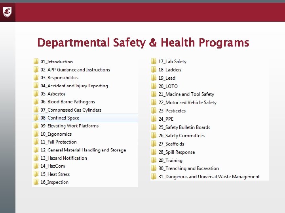This screenshot has width=285, height=213.
Task: Click folder icon beside 10_Ergonomics
Action: click(x=36, y=134)
